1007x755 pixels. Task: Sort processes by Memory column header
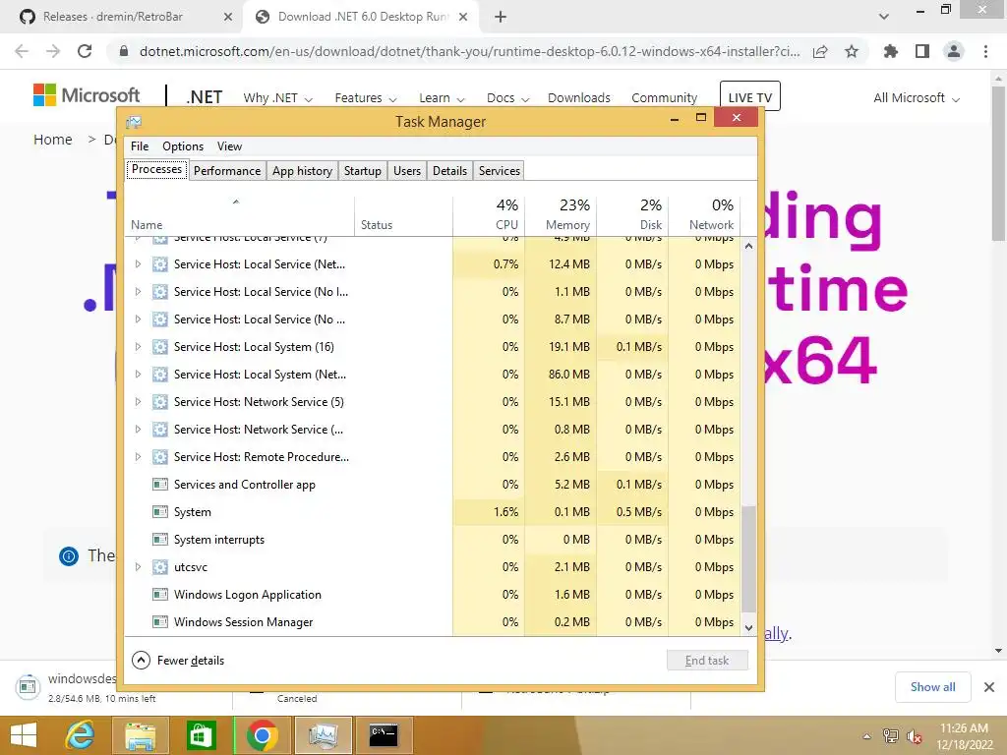click(560, 214)
